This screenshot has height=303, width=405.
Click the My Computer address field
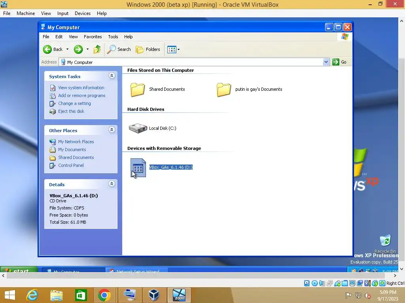191,62
